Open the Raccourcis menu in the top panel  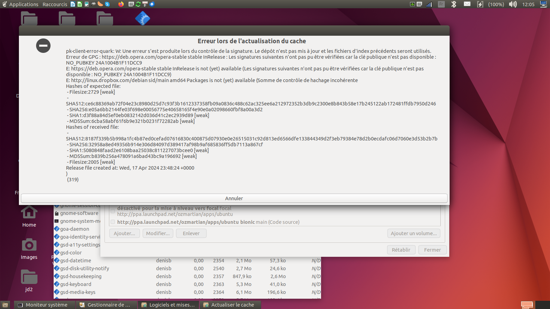point(55,4)
